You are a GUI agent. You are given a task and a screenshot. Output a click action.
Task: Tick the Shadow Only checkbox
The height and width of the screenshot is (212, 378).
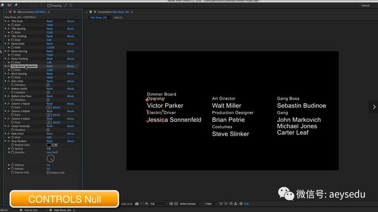click(x=48, y=173)
